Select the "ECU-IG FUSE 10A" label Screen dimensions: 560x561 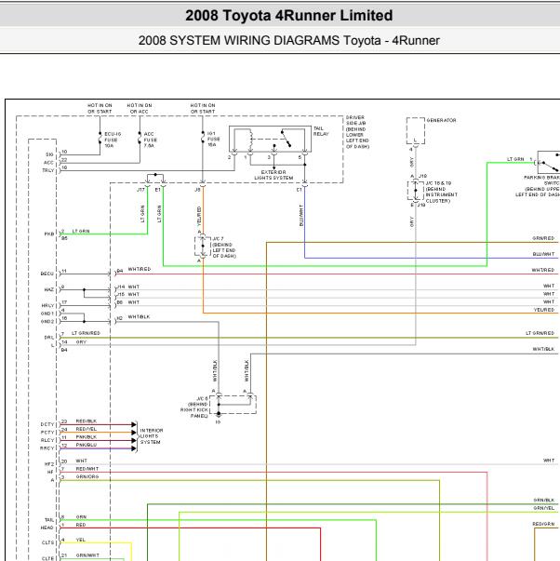[113, 140]
